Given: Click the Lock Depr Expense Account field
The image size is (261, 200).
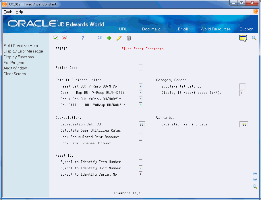Looking at the screenshot, I should coord(140,143).
